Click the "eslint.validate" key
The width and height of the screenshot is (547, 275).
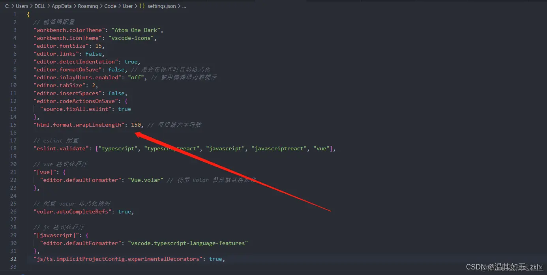(x=61, y=148)
